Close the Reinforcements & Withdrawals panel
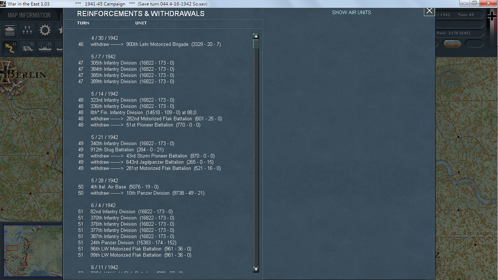 [x=429, y=11]
